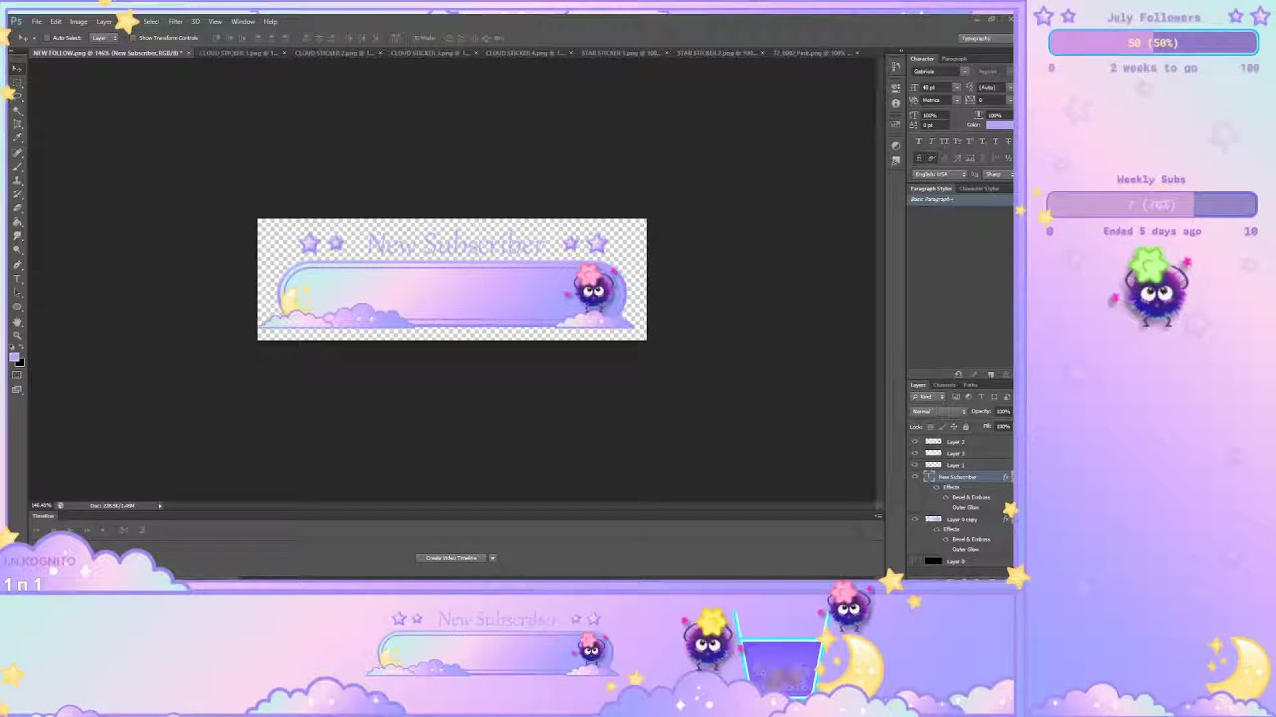Hide the New Subscriber text layer eye
Image resolution: width=1276 pixels, height=717 pixels.
click(x=915, y=476)
